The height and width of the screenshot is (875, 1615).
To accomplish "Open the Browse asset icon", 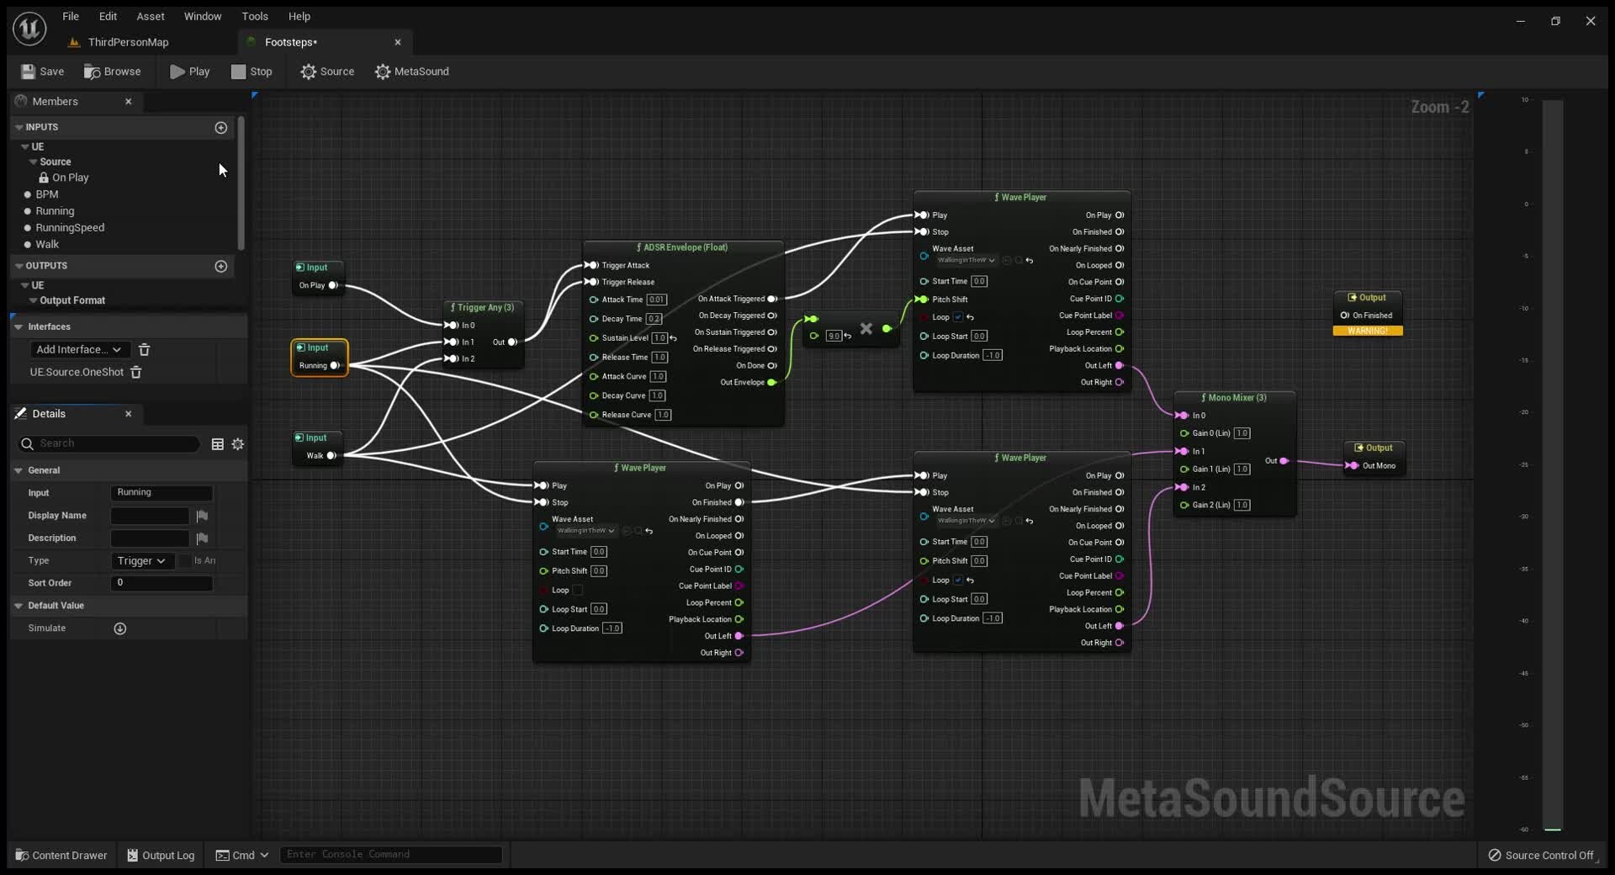I will click(93, 72).
